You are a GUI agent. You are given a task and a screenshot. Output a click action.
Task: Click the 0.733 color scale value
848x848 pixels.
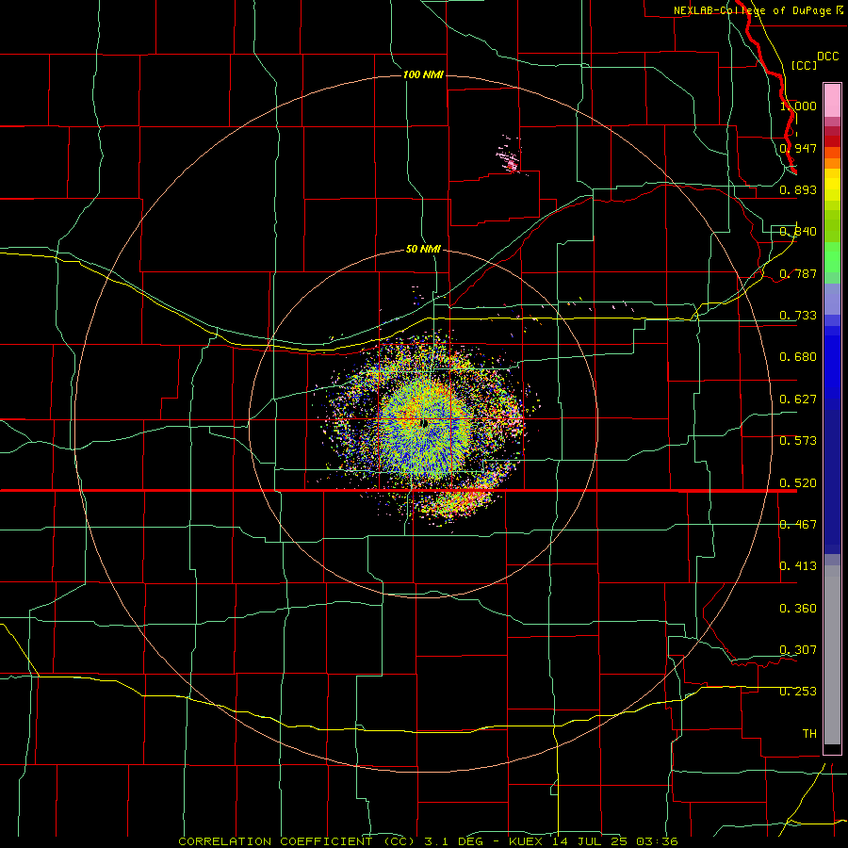point(798,316)
